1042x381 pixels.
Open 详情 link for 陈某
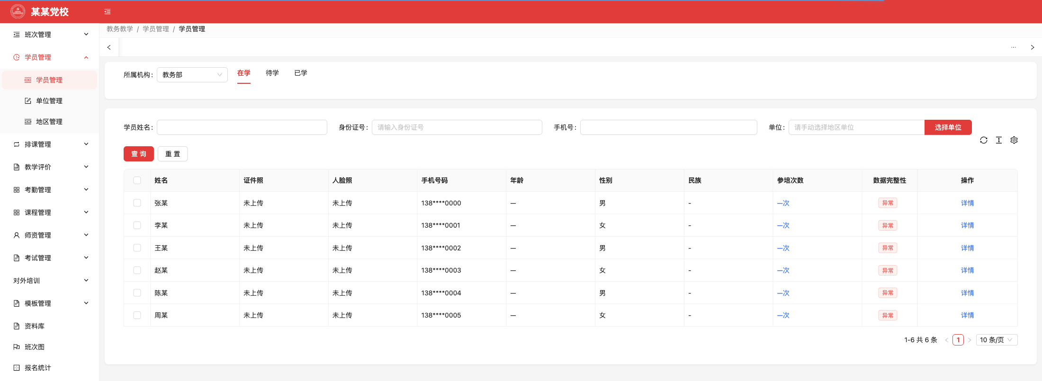[968, 293]
